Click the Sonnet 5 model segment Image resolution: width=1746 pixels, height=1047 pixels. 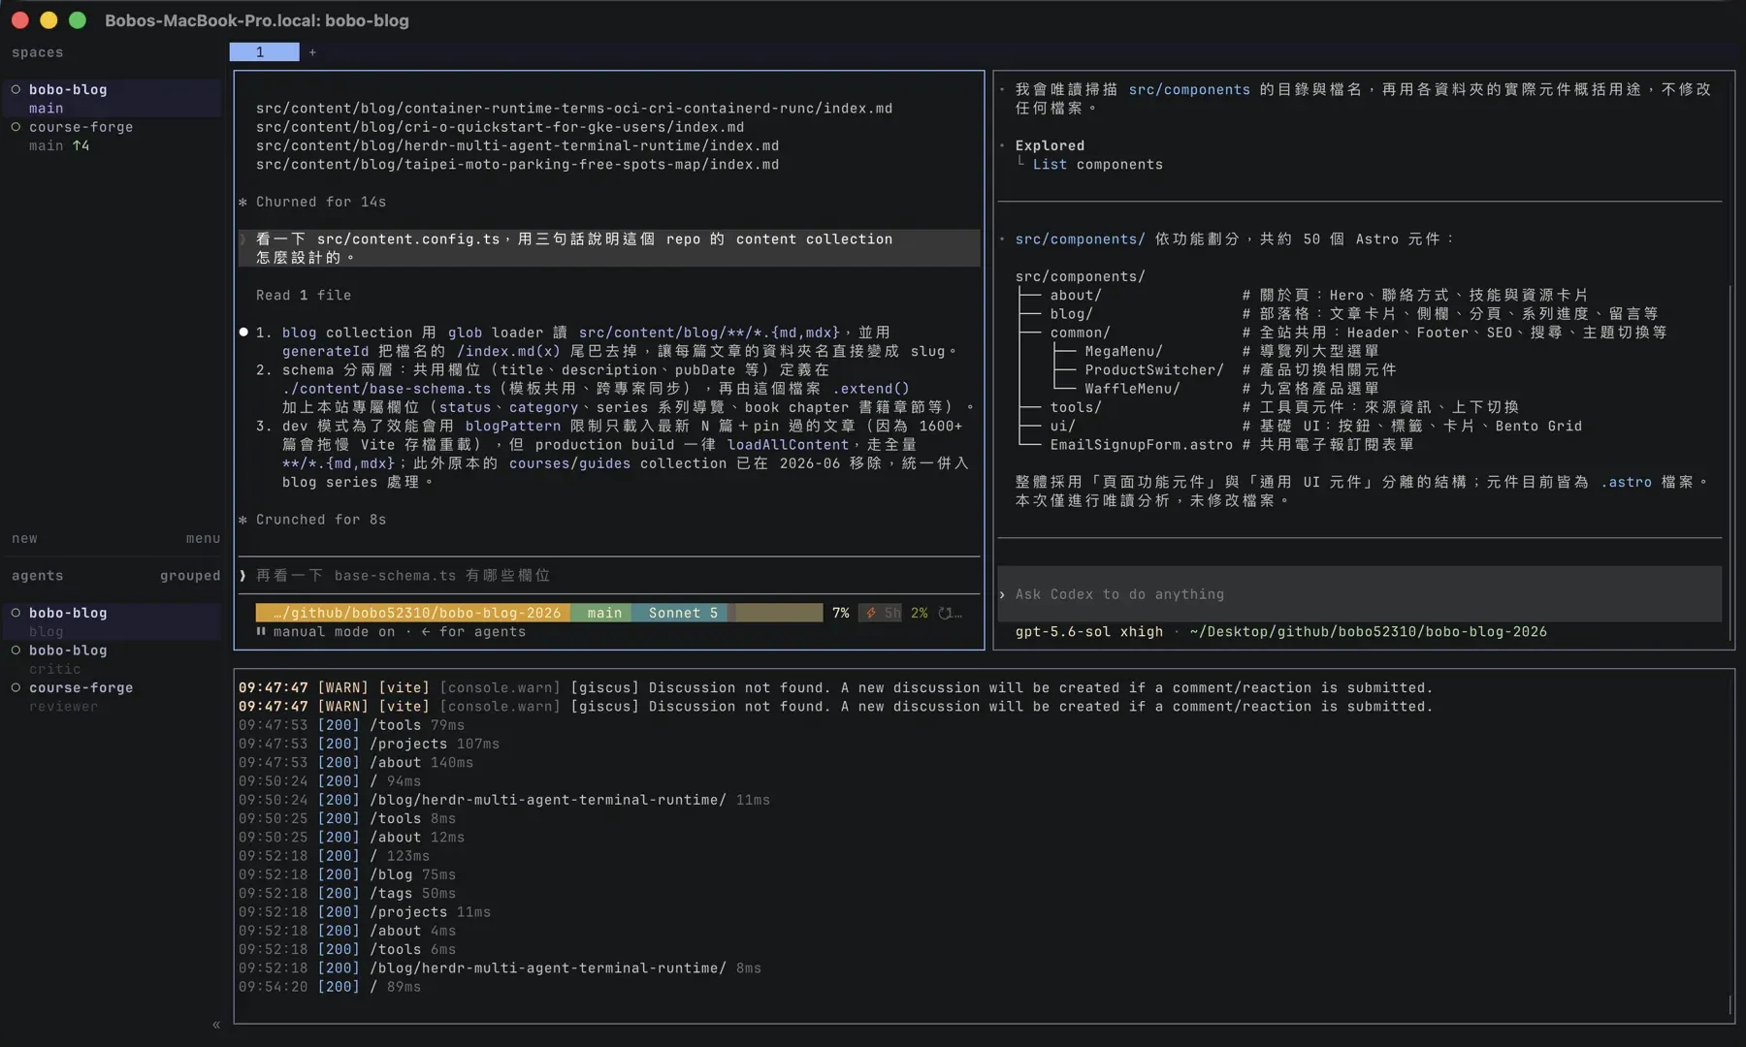coord(680,613)
